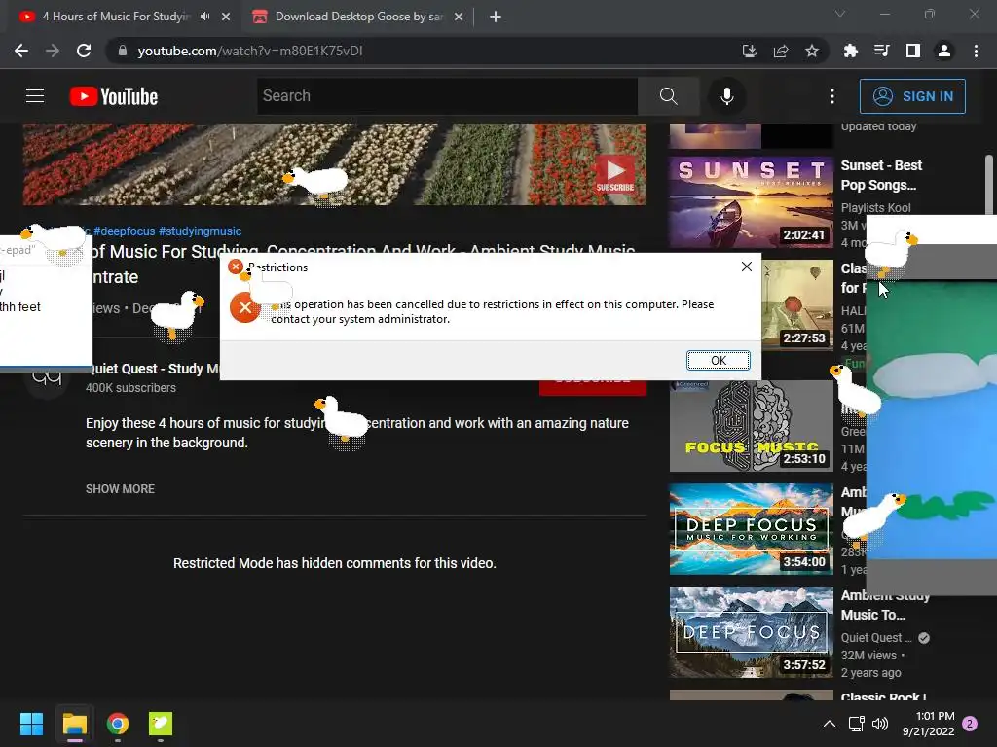The image size is (997, 747).
Task: Open File Explorer from the taskbar
Action: 75,724
